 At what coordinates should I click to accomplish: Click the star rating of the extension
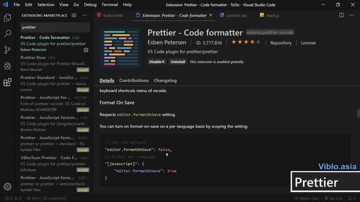point(246,42)
